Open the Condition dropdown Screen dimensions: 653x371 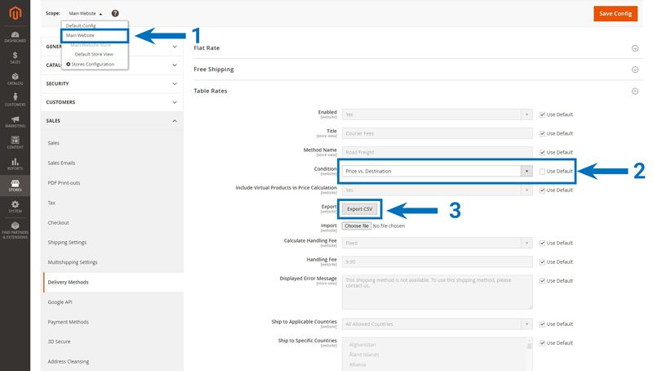437,171
